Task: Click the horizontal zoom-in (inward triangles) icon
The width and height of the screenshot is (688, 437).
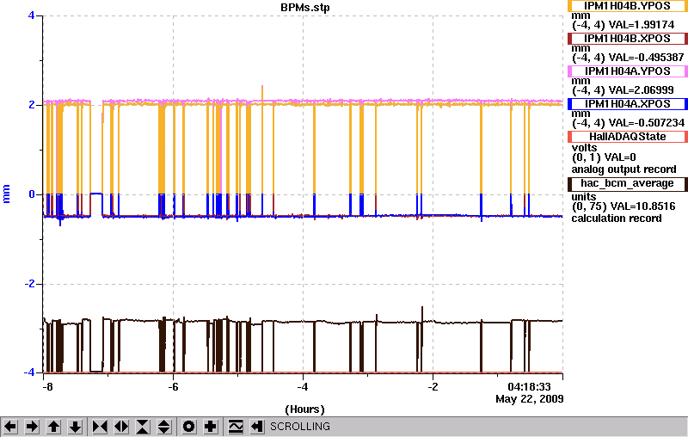Action: click(100, 427)
